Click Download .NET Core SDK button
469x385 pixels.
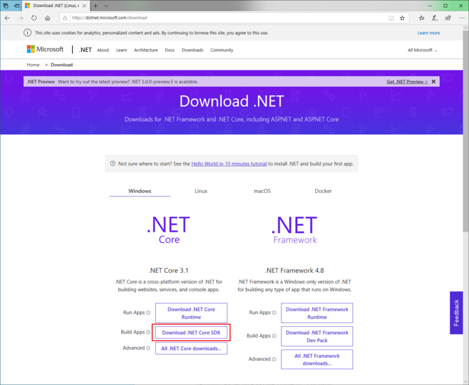coord(191,332)
